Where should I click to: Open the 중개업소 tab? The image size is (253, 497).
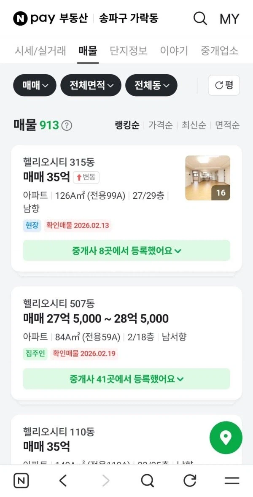pyautogui.click(x=220, y=51)
